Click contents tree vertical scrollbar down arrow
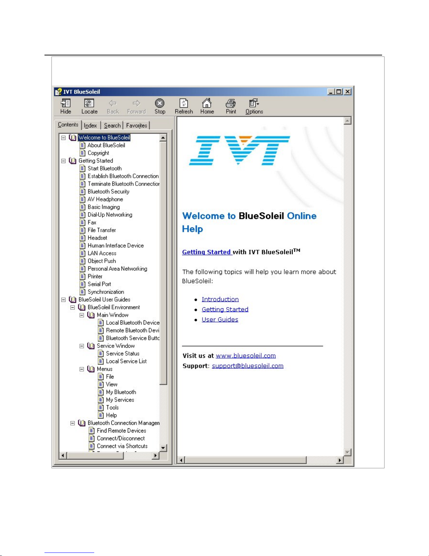This screenshot has width=429, height=556. tap(163, 448)
